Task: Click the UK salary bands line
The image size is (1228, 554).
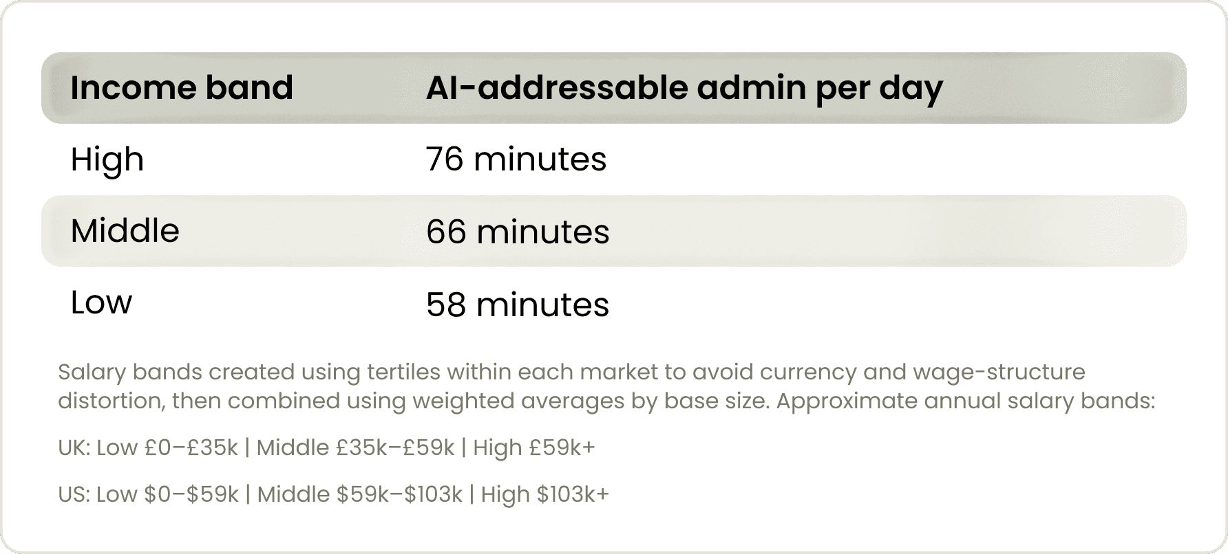Action: pyautogui.click(x=326, y=448)
